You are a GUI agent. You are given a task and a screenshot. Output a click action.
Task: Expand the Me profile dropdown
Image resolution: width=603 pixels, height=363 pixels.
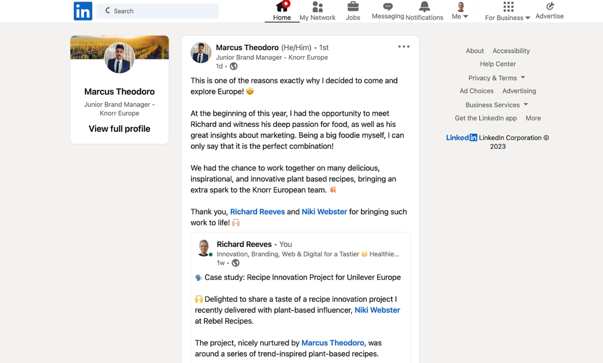tap(460, 11)
